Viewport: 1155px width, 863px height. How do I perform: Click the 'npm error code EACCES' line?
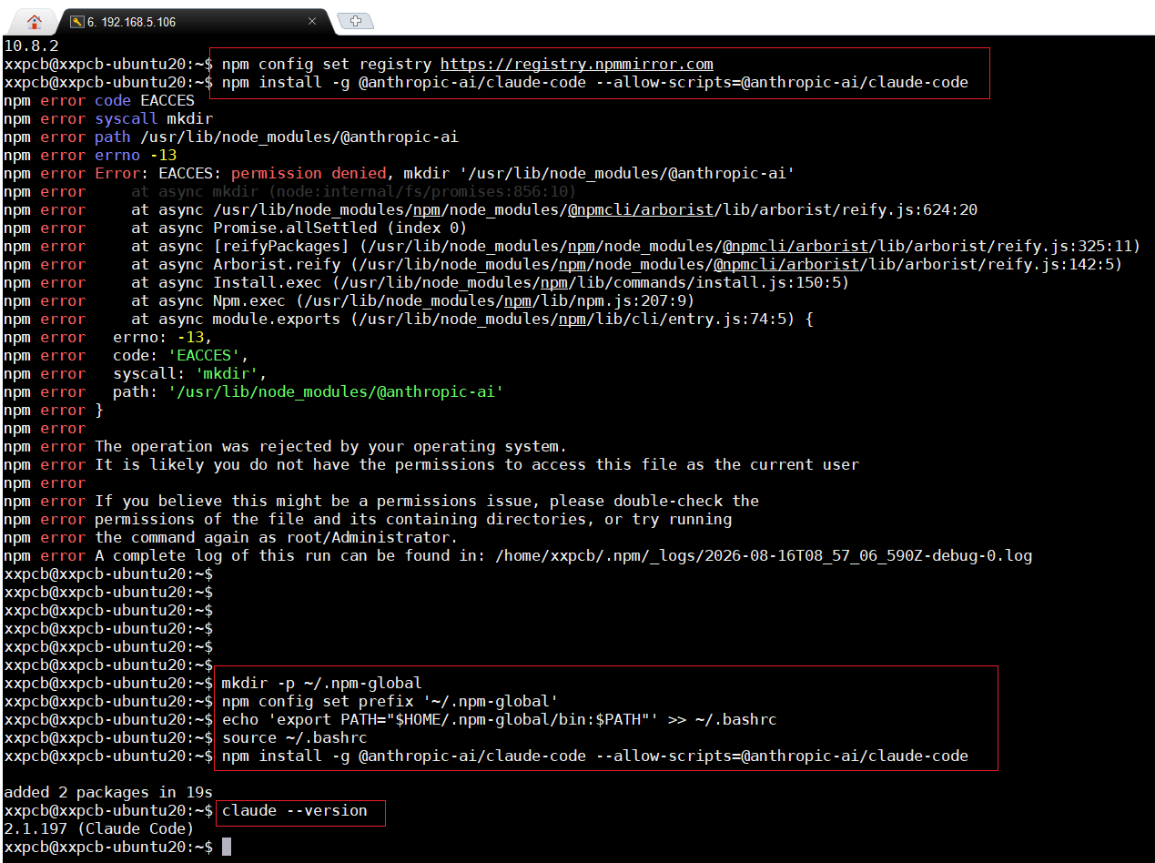pos(99,100)
